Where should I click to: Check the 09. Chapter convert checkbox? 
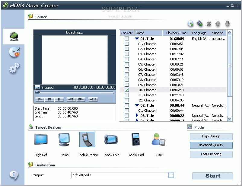pos(127,85)
